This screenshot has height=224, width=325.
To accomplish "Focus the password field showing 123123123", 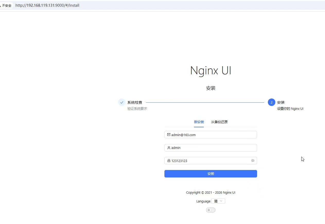I will (x=206, y=160).
